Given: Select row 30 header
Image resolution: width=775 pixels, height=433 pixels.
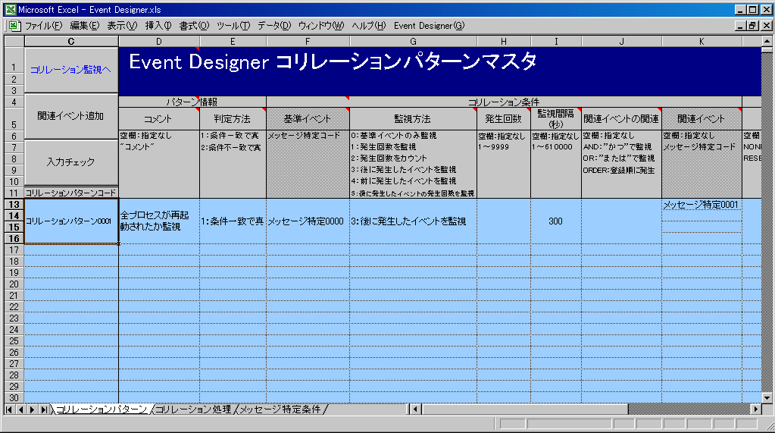Looking at the screenshot, I should point(14,398).
